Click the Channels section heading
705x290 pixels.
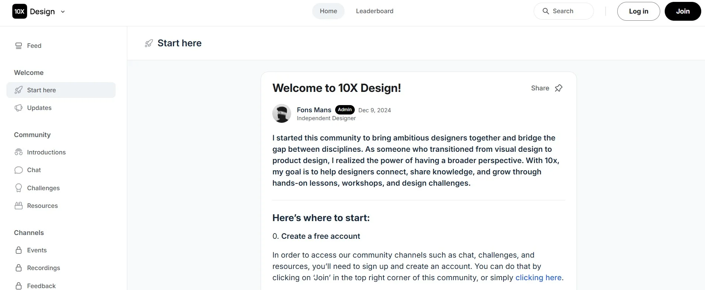tap(29, 233)
